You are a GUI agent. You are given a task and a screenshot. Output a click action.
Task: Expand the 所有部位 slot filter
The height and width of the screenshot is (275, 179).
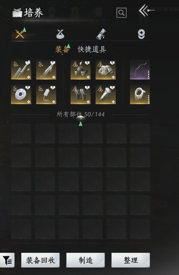pyautogui.click(x=80, y=114)
